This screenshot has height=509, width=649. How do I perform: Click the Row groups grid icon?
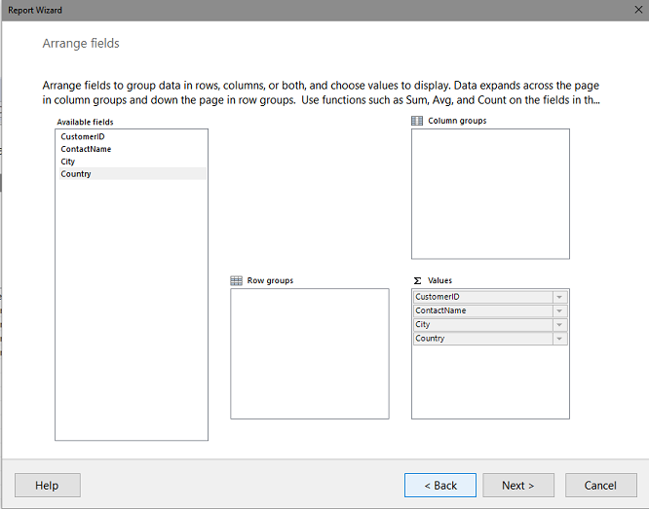(236, 280)
